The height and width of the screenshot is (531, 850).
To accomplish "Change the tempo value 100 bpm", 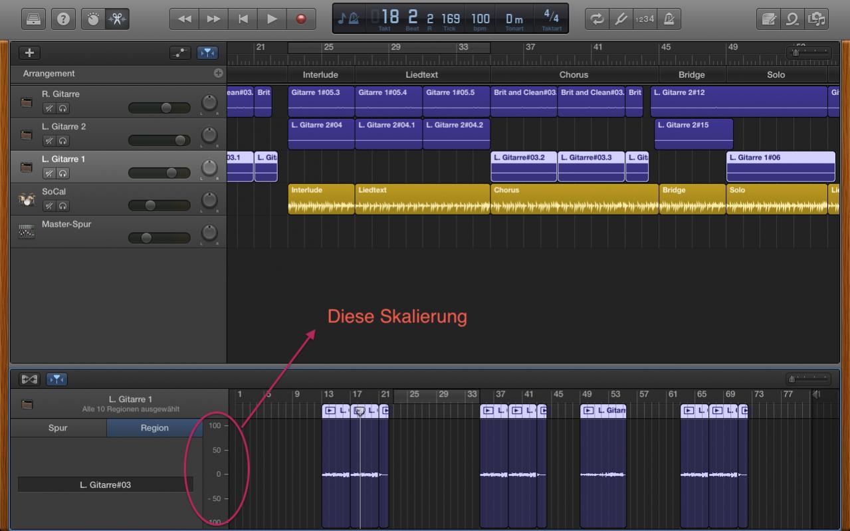I will point(480,19).
